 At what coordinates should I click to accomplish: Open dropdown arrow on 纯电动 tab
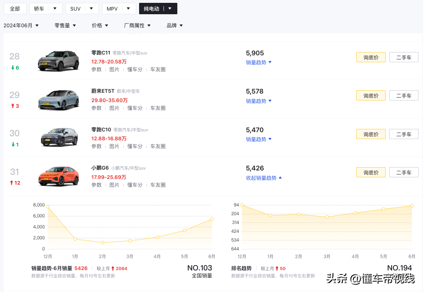(x=170, y=9)
